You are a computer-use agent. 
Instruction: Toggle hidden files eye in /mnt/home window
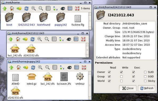[x=63, y=8]
